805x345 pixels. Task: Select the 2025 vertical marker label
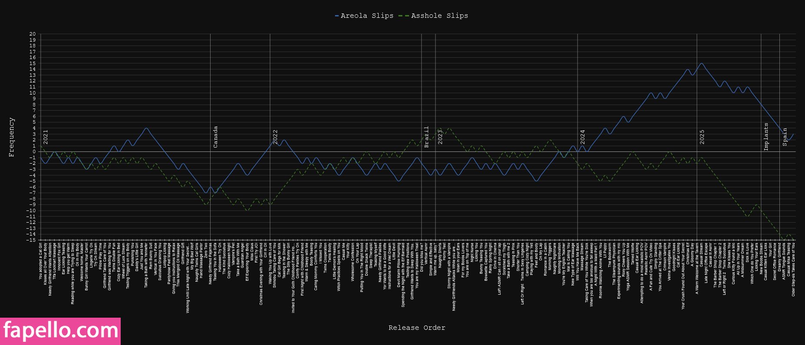coord(702,137)
